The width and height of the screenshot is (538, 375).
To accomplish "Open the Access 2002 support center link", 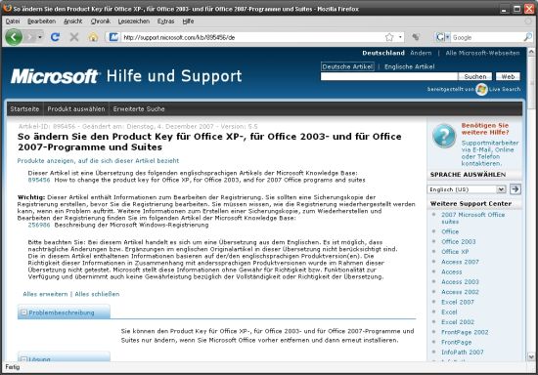I will [x=460, y=292].
